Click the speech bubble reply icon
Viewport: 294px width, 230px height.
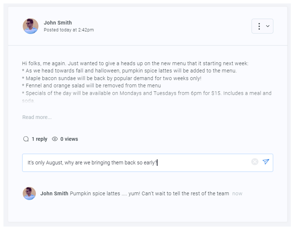click(x=26, y=139)
